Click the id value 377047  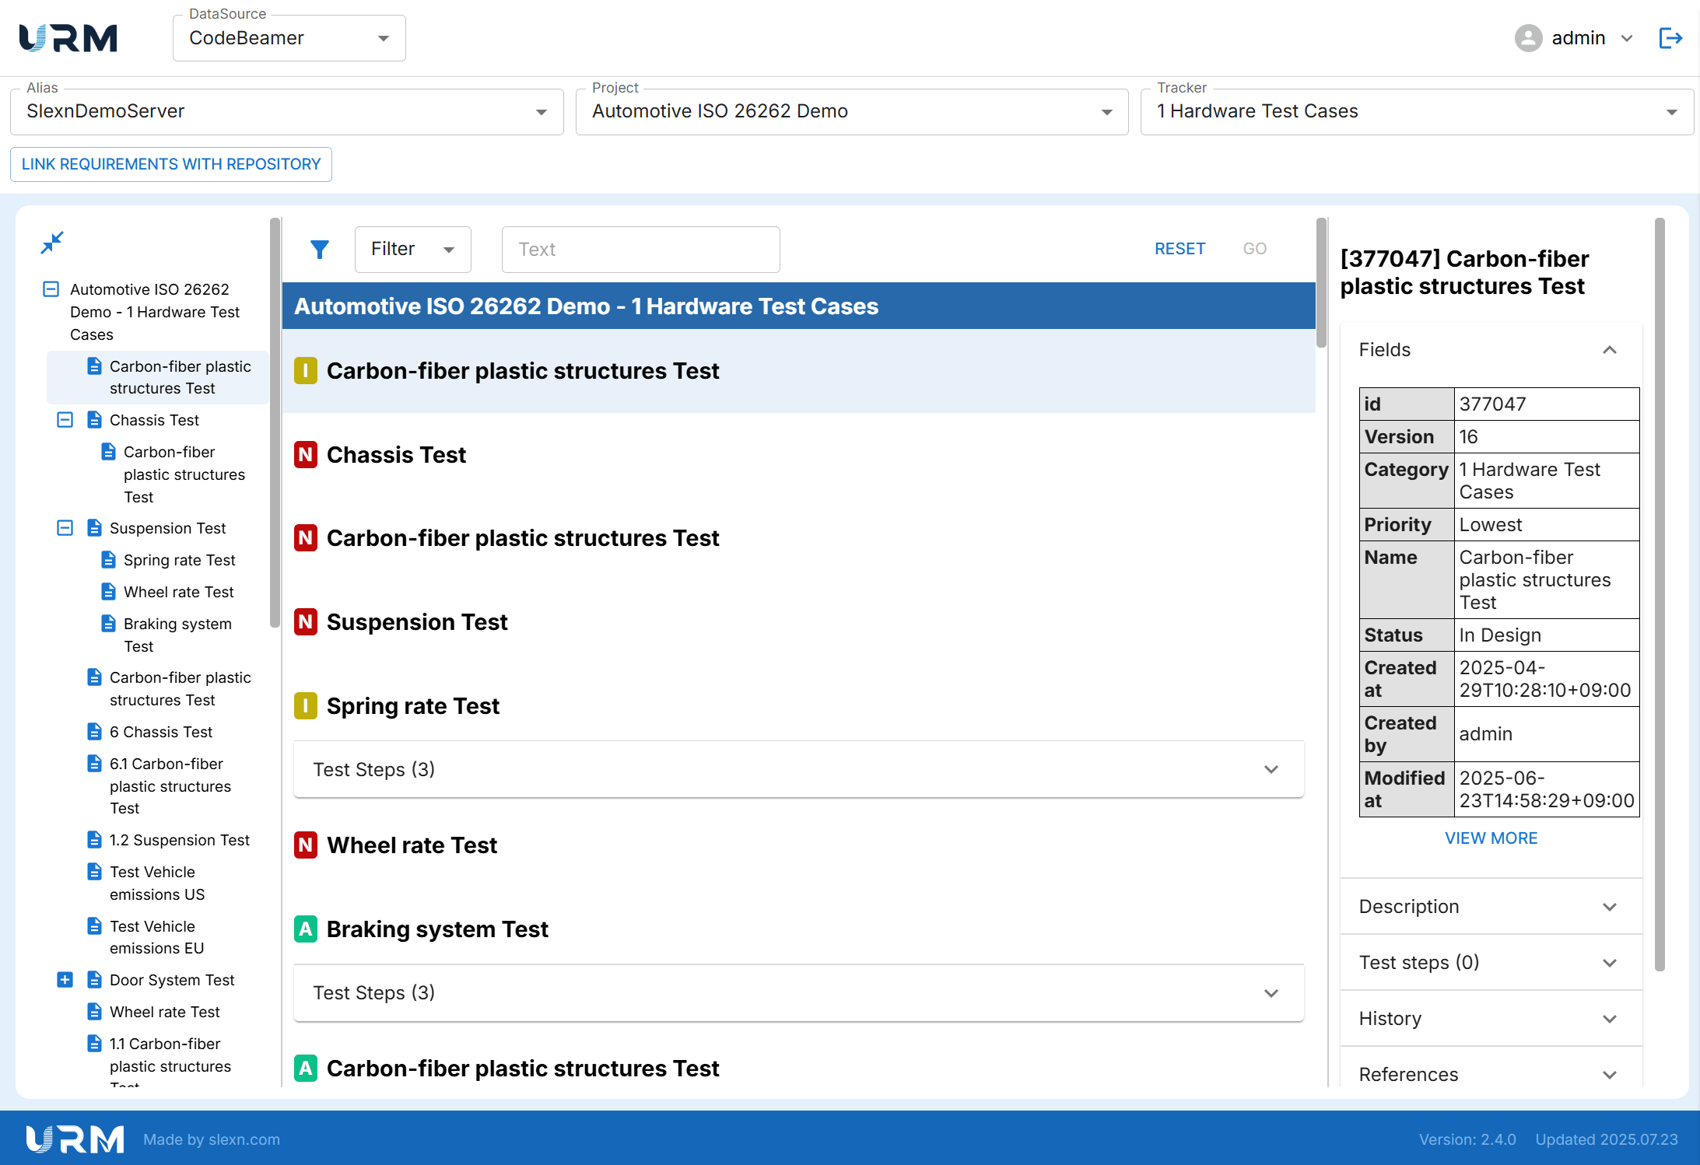(1492, 404)
